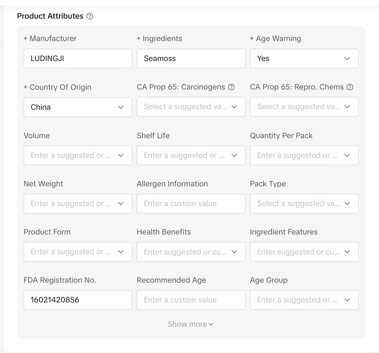The width and height of the screenshot is (379, 353).
Task: Click the FDA Registration No. field
Action: click(78, 300)
